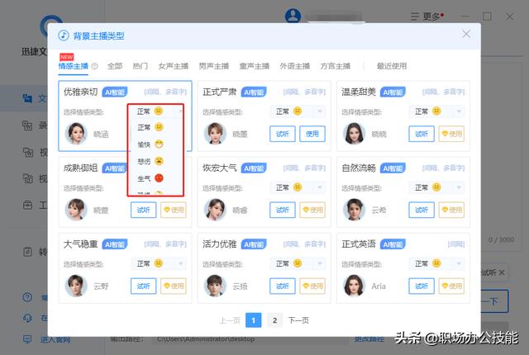Screen dimensions: 529x355
Task: Click the AI智能 badge on 正式英语 card
Action: [x=393, y=244]
